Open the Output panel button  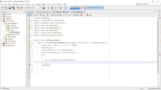pos(6,88)
